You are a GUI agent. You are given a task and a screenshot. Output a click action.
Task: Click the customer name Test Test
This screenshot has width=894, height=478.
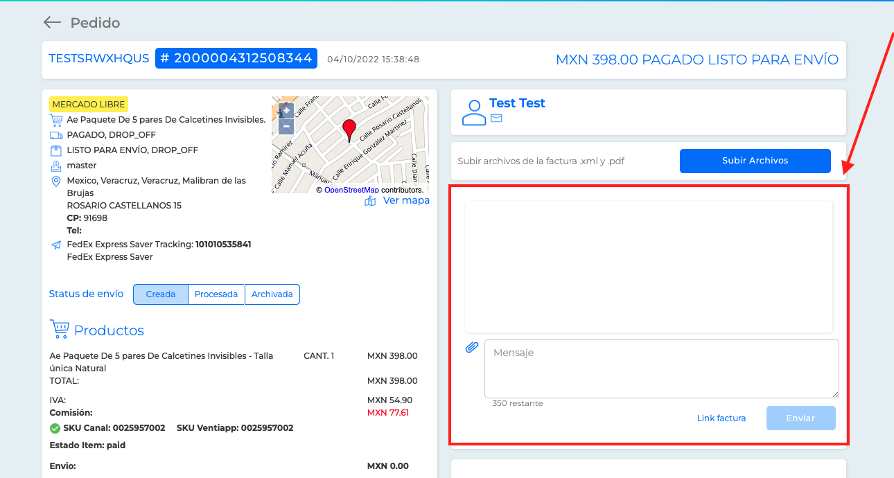coord(517,103)
